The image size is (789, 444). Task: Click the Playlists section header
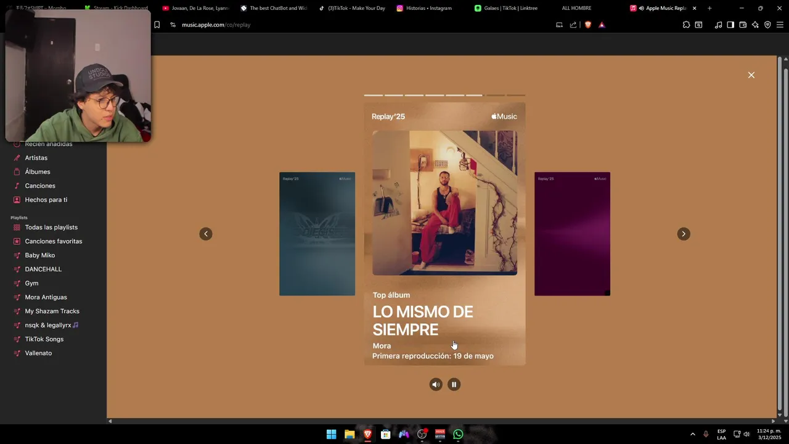[x=19, y=218]
